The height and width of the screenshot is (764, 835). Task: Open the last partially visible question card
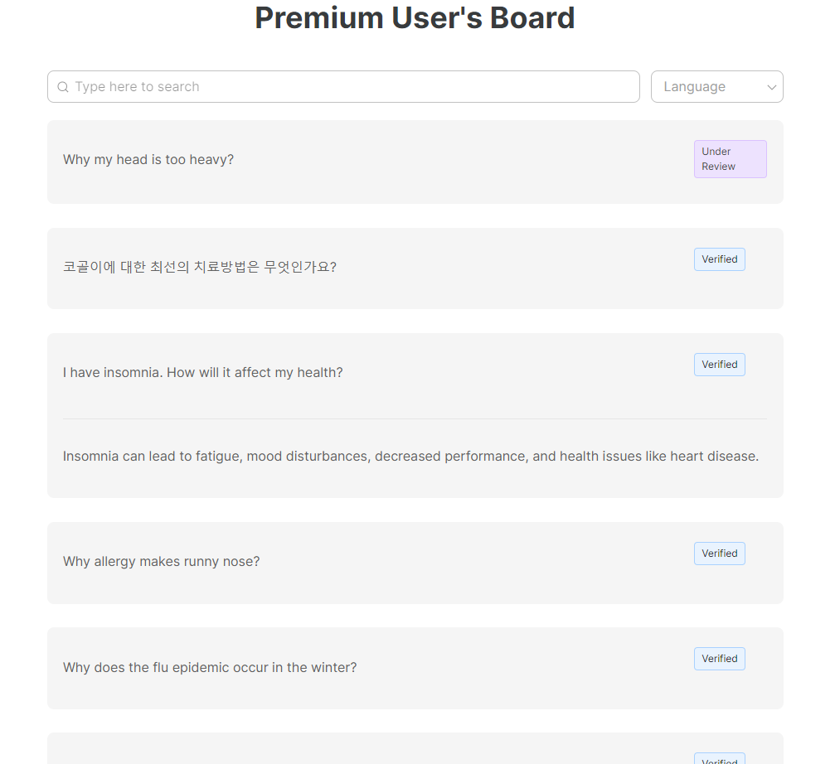pyautogui.click(x=332, y=751)
